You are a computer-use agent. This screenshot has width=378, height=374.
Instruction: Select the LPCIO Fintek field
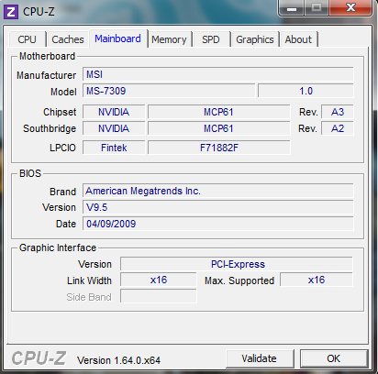[x=114, y=148]
